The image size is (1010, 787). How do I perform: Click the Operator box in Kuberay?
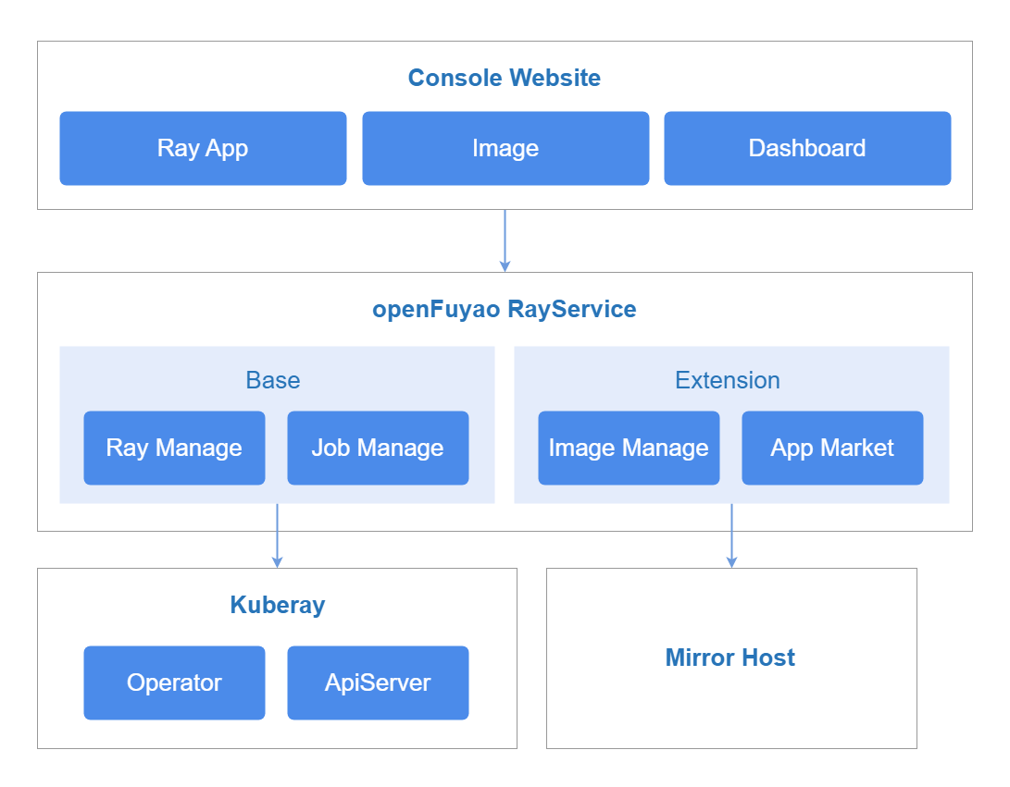point(174,682)
